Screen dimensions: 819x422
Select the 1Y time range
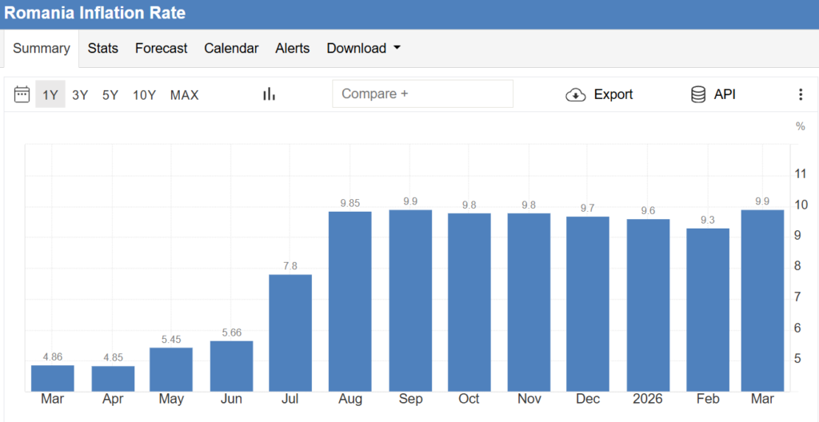coord(50,95)
